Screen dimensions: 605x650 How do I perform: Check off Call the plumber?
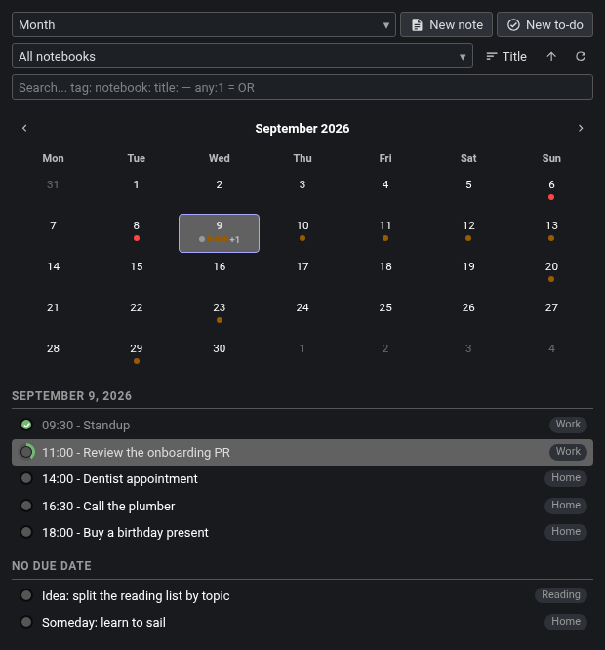pos(26,506)
